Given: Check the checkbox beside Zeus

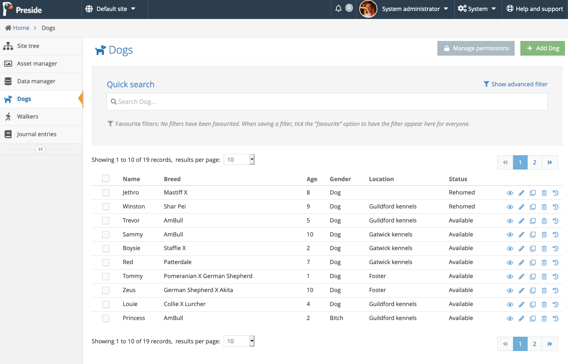Looking at the screenshot, I should click(106, 290).
